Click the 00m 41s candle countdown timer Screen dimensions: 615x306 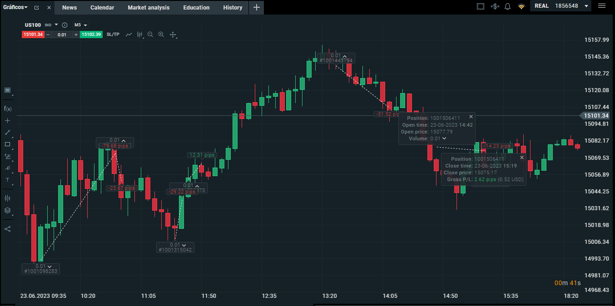click(567, 283)
